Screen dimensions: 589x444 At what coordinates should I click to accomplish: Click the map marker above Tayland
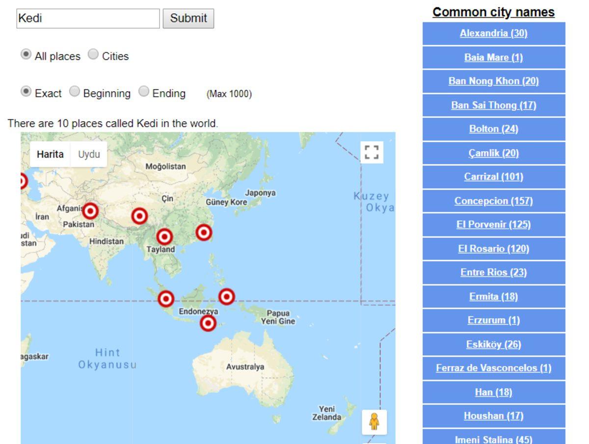coord(164,237)
